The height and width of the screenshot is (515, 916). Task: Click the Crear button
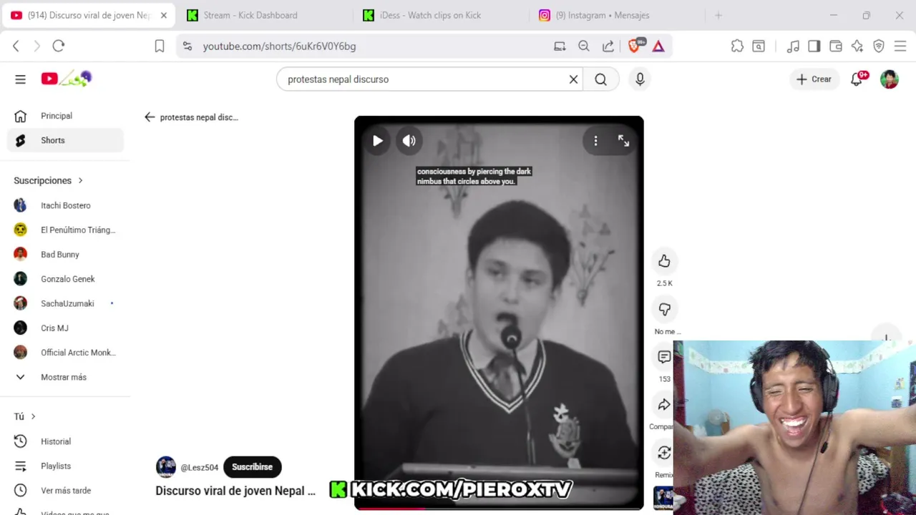tap(814, 79)
